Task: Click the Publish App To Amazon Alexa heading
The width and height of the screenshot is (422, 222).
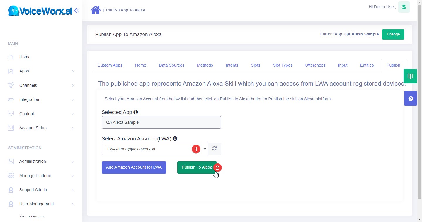Action: coord(128,34)
